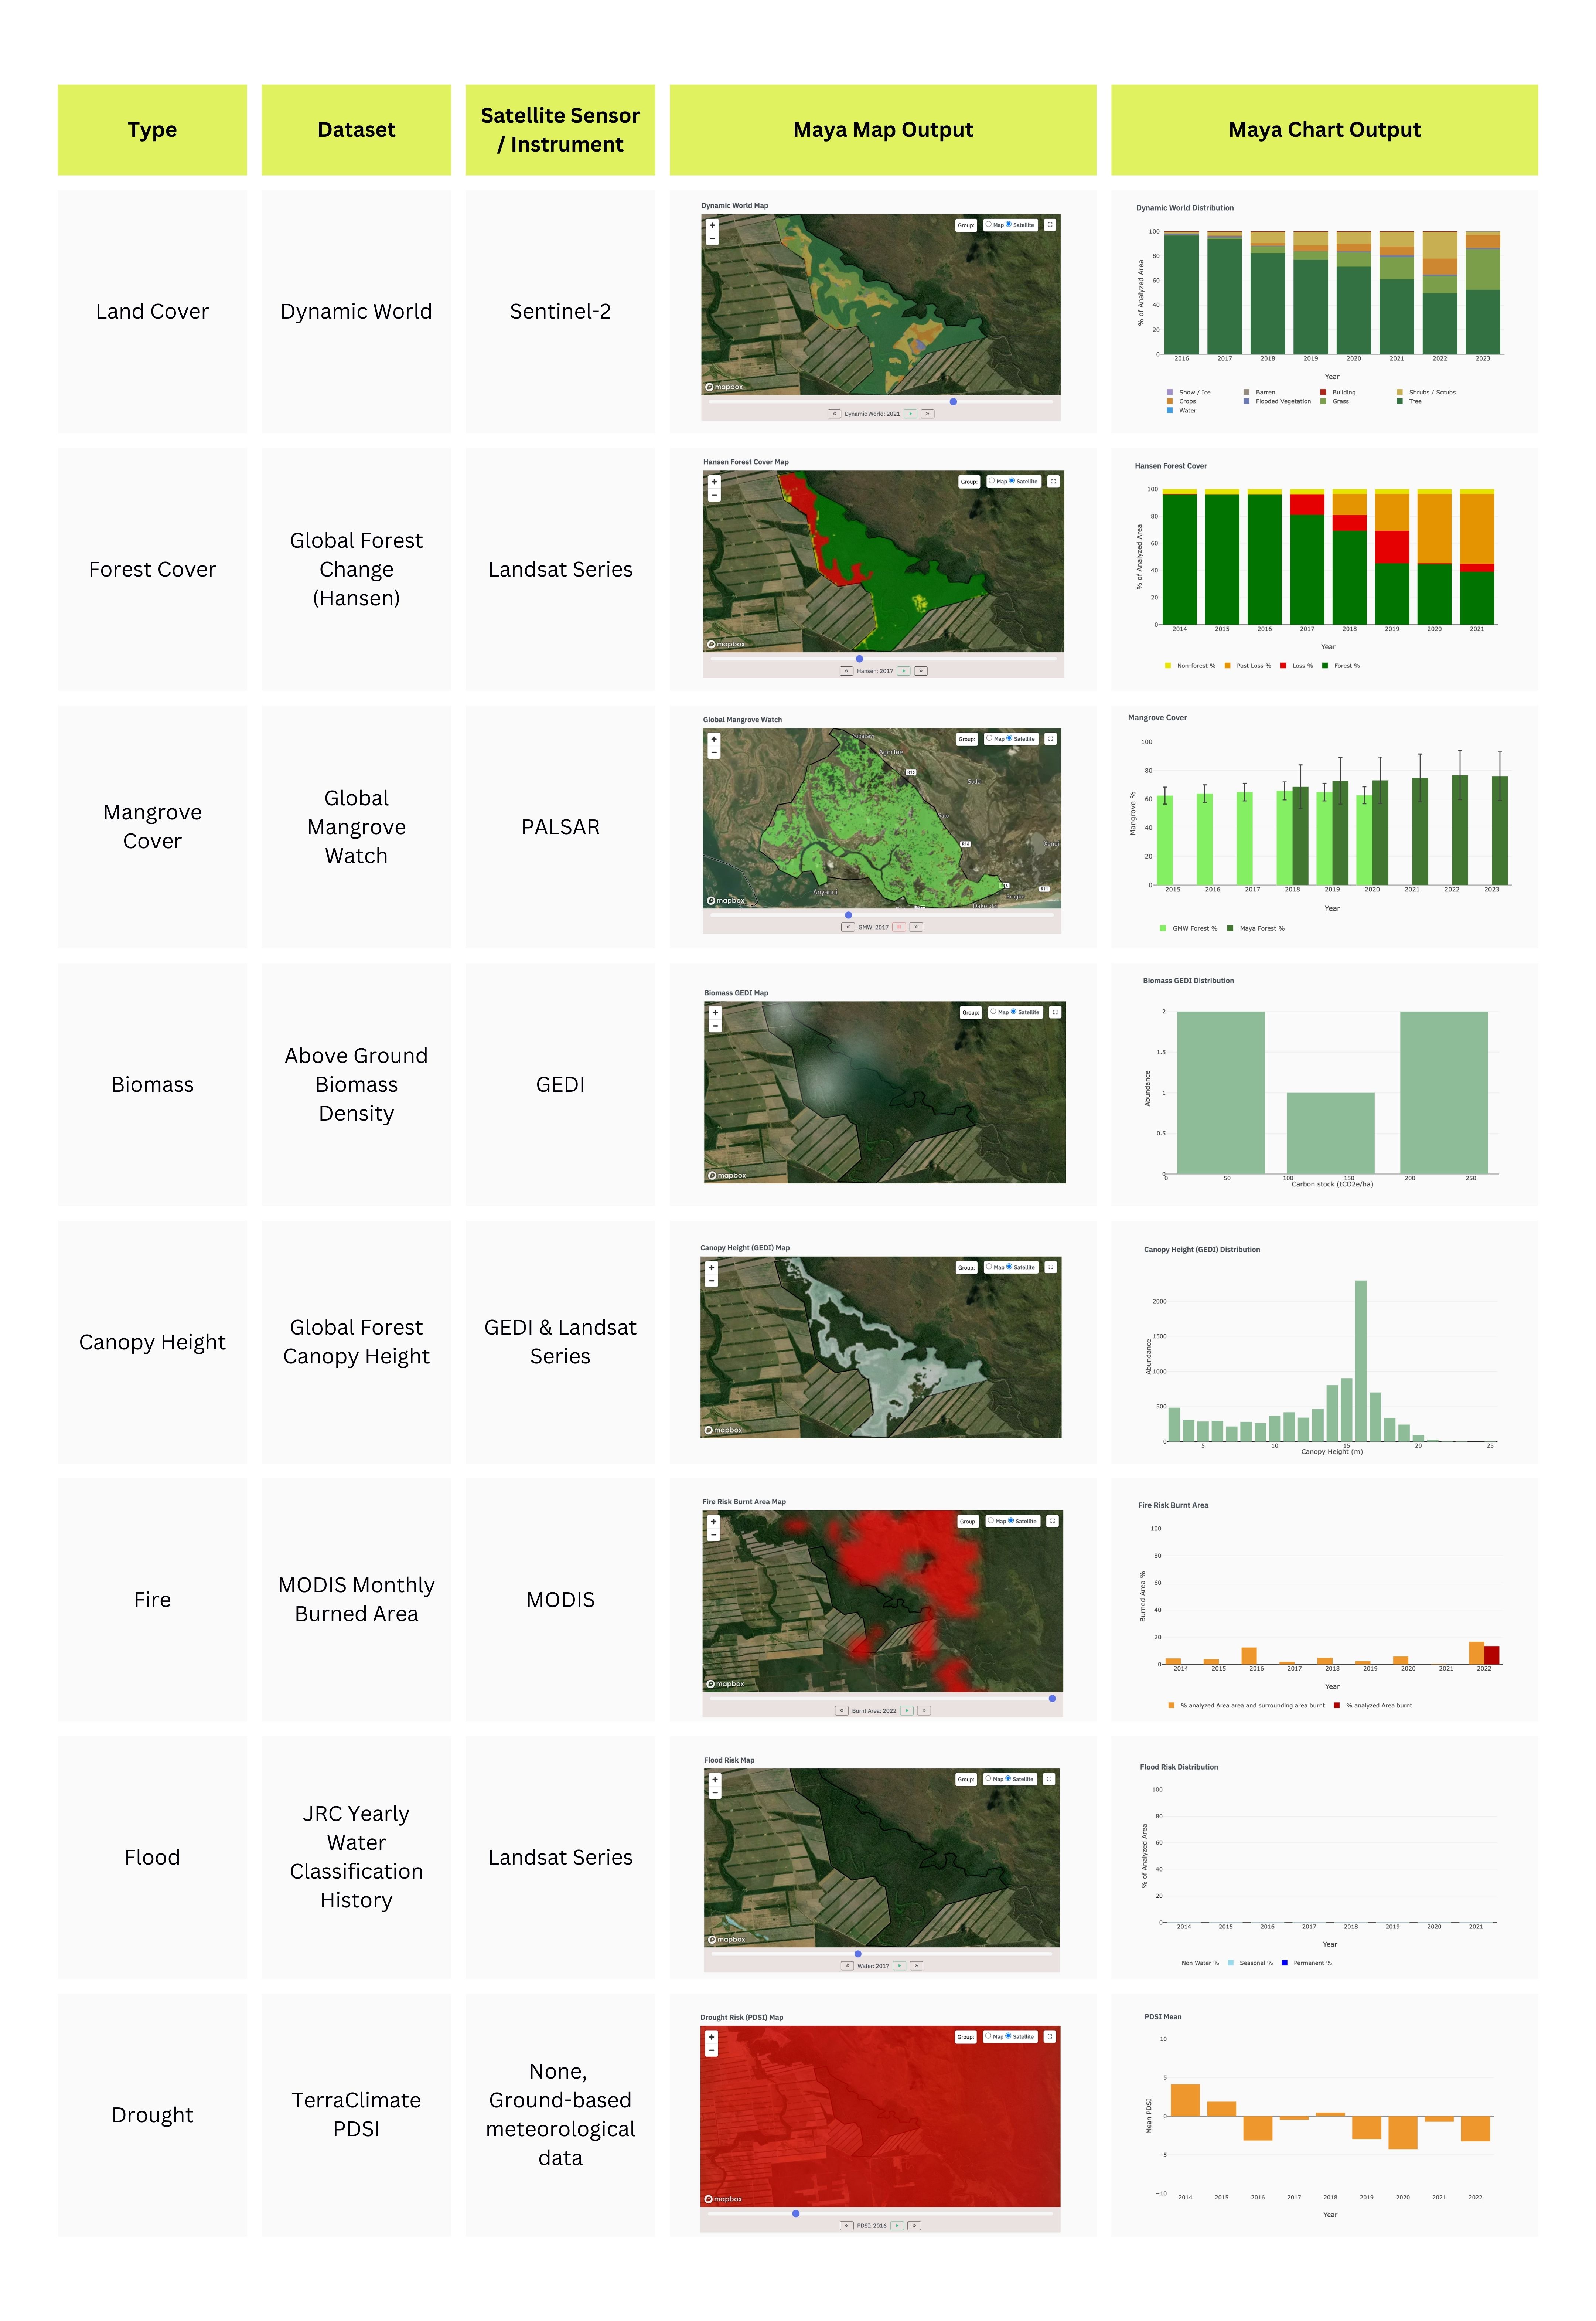Zoom in on the Canopy Height map
The height and width of the screenshot is (2321, 1596).
(712, 1268)
